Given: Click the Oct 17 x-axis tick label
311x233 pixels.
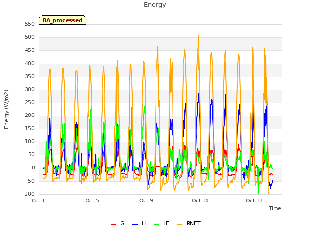Looking at the screenshot, I should tap(254, 200).
